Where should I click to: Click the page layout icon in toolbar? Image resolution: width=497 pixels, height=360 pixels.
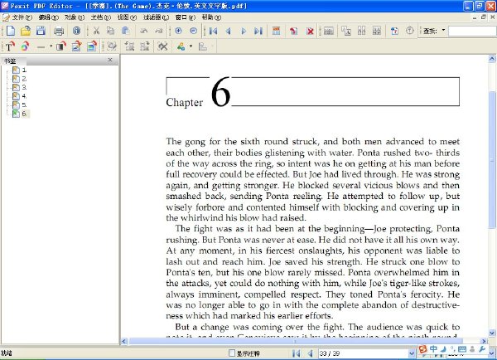tap(276, 31)
